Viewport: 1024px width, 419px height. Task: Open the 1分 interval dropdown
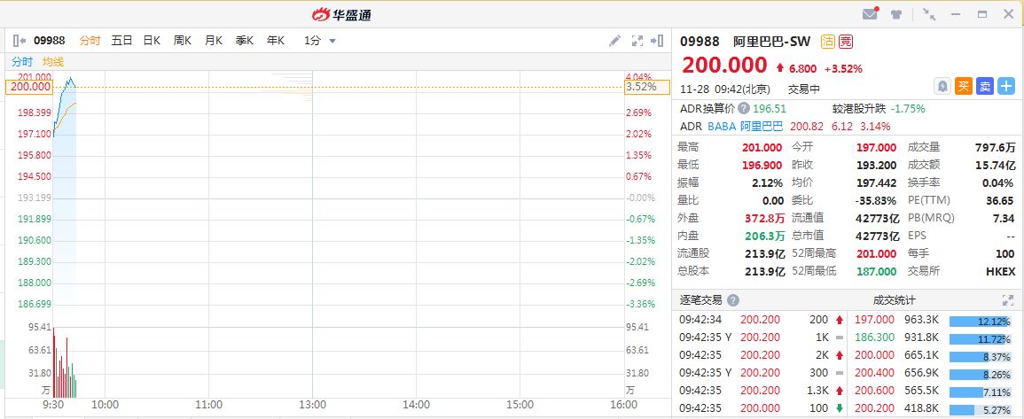click(x=320, y=41)
